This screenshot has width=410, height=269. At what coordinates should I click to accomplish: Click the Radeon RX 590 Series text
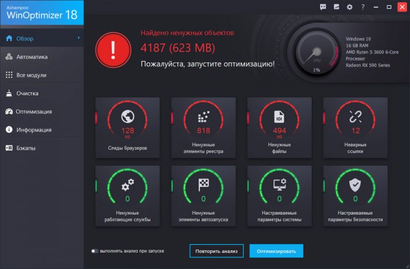[368, 65]
